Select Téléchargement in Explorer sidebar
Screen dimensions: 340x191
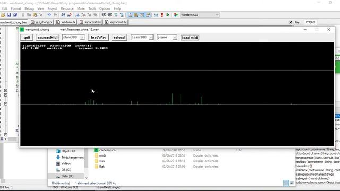click(x=70, y=157)
